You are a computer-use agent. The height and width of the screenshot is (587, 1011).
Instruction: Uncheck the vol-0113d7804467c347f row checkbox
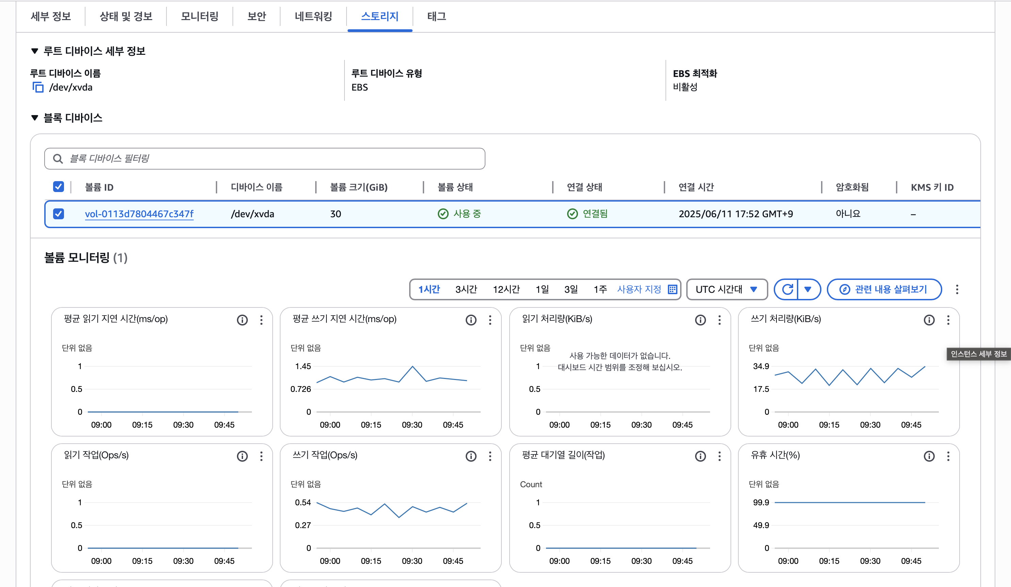pos(59,214)
